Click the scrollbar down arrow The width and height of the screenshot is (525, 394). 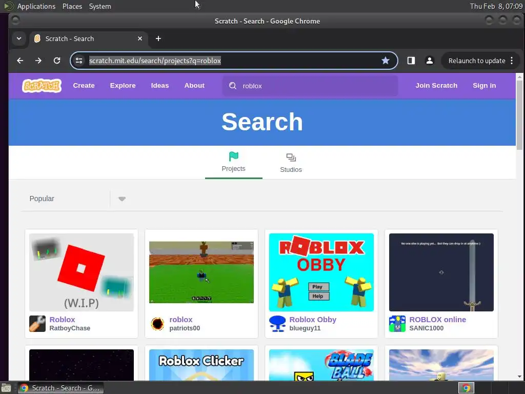[x=519, y=377]
